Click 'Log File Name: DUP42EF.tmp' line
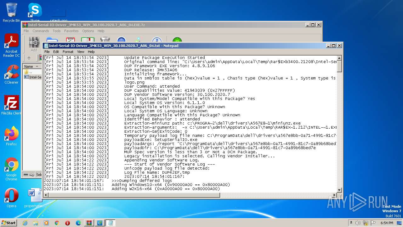Image resolution: width=403 pixels, height=227 pixels. 157,172
